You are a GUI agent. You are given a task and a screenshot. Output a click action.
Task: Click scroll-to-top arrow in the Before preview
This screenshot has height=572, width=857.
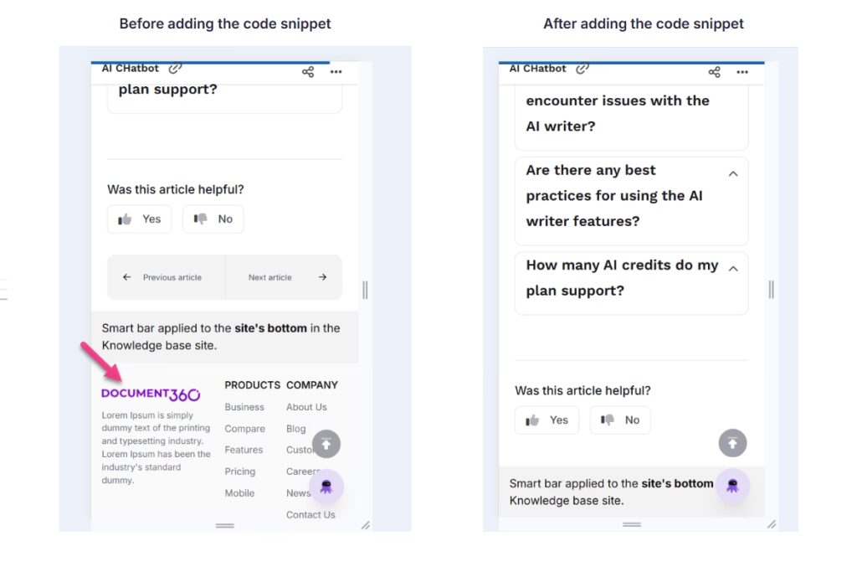point(326,444)
